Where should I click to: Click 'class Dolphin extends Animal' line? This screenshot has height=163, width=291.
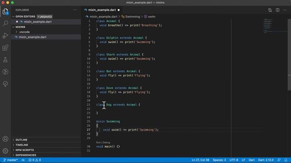pyautogui.click(x=121, y=38)
